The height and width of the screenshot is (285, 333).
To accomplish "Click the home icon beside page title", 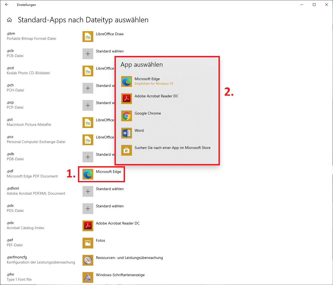I will [9, 20].
